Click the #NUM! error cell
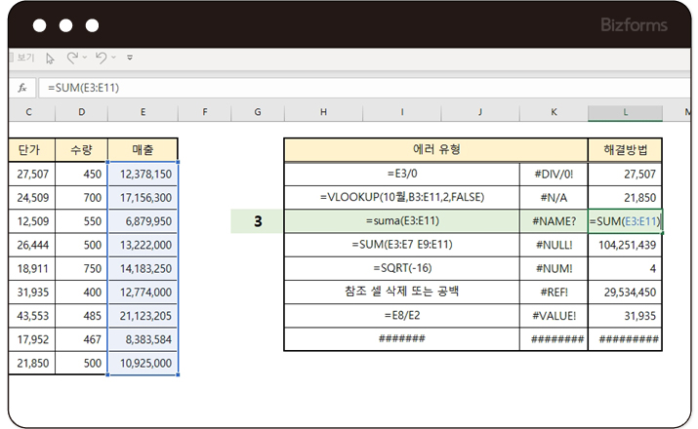 [x=554, y=268]
